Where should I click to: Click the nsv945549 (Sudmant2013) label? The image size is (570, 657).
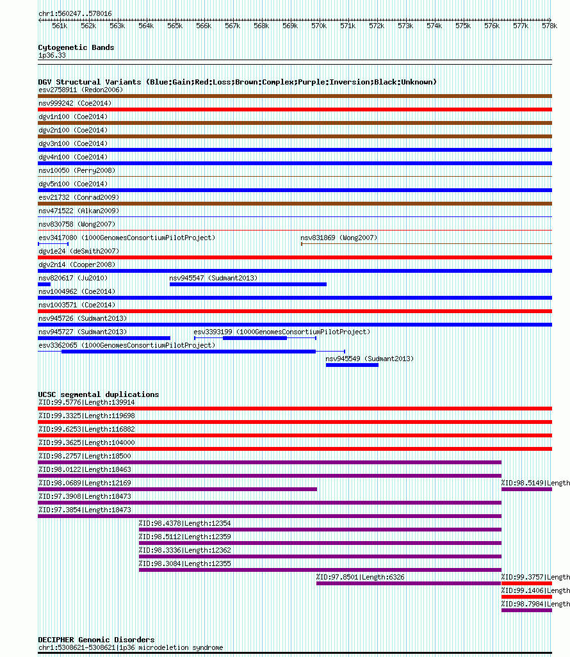click(370, 358)
